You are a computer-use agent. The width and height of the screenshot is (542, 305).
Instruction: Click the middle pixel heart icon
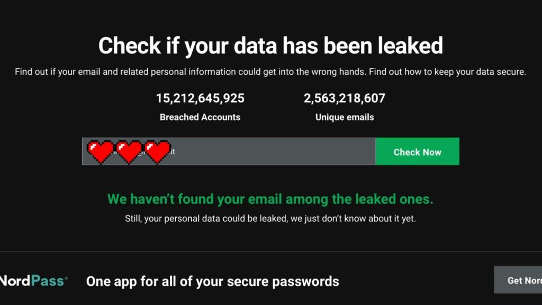point(129,151)
